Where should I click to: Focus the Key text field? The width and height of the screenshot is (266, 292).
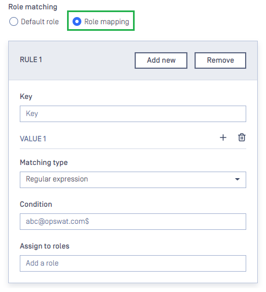(x=133, y=114)
